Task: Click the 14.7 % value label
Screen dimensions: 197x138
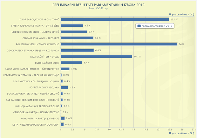Action: pos(137,57)
